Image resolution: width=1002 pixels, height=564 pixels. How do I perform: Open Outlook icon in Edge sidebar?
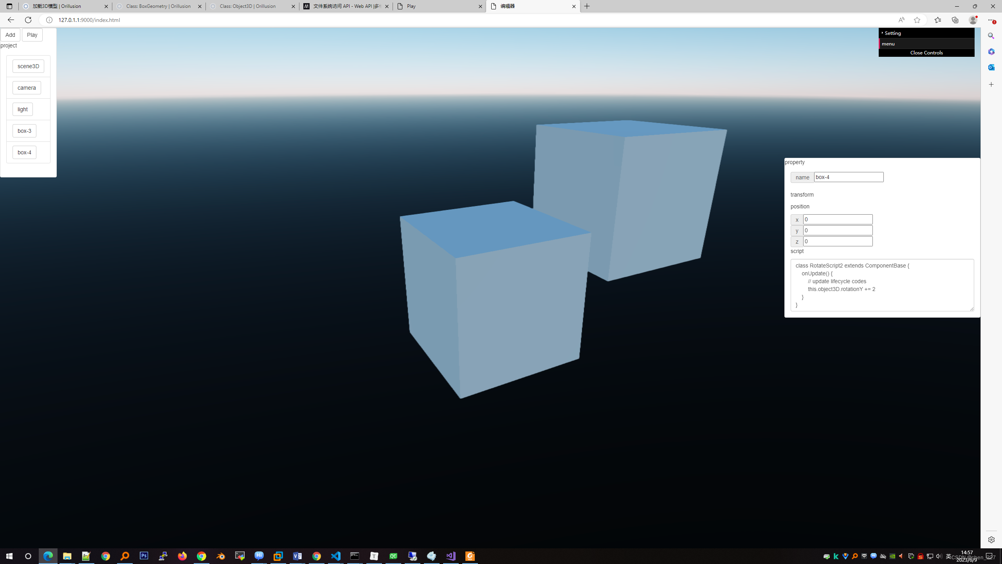point(991,67)
